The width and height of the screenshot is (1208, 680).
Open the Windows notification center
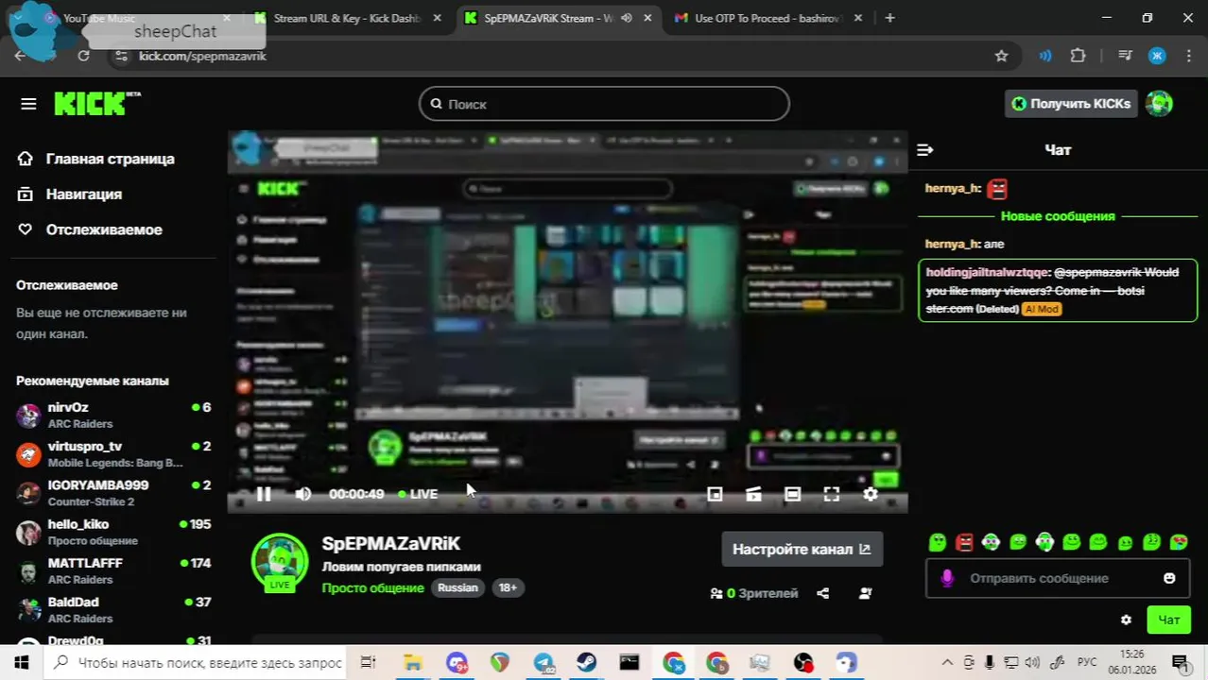coord(1180,663)
